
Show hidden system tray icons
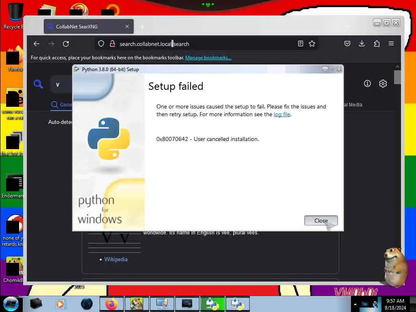(x=355, y=304)
